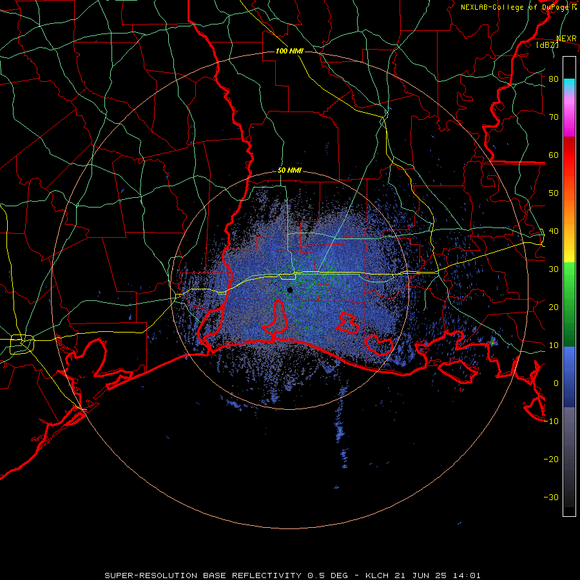This screenshot has width=580, height=580.
Task: Select the -20 value on the dBZ scale
Action: (551, 459)
